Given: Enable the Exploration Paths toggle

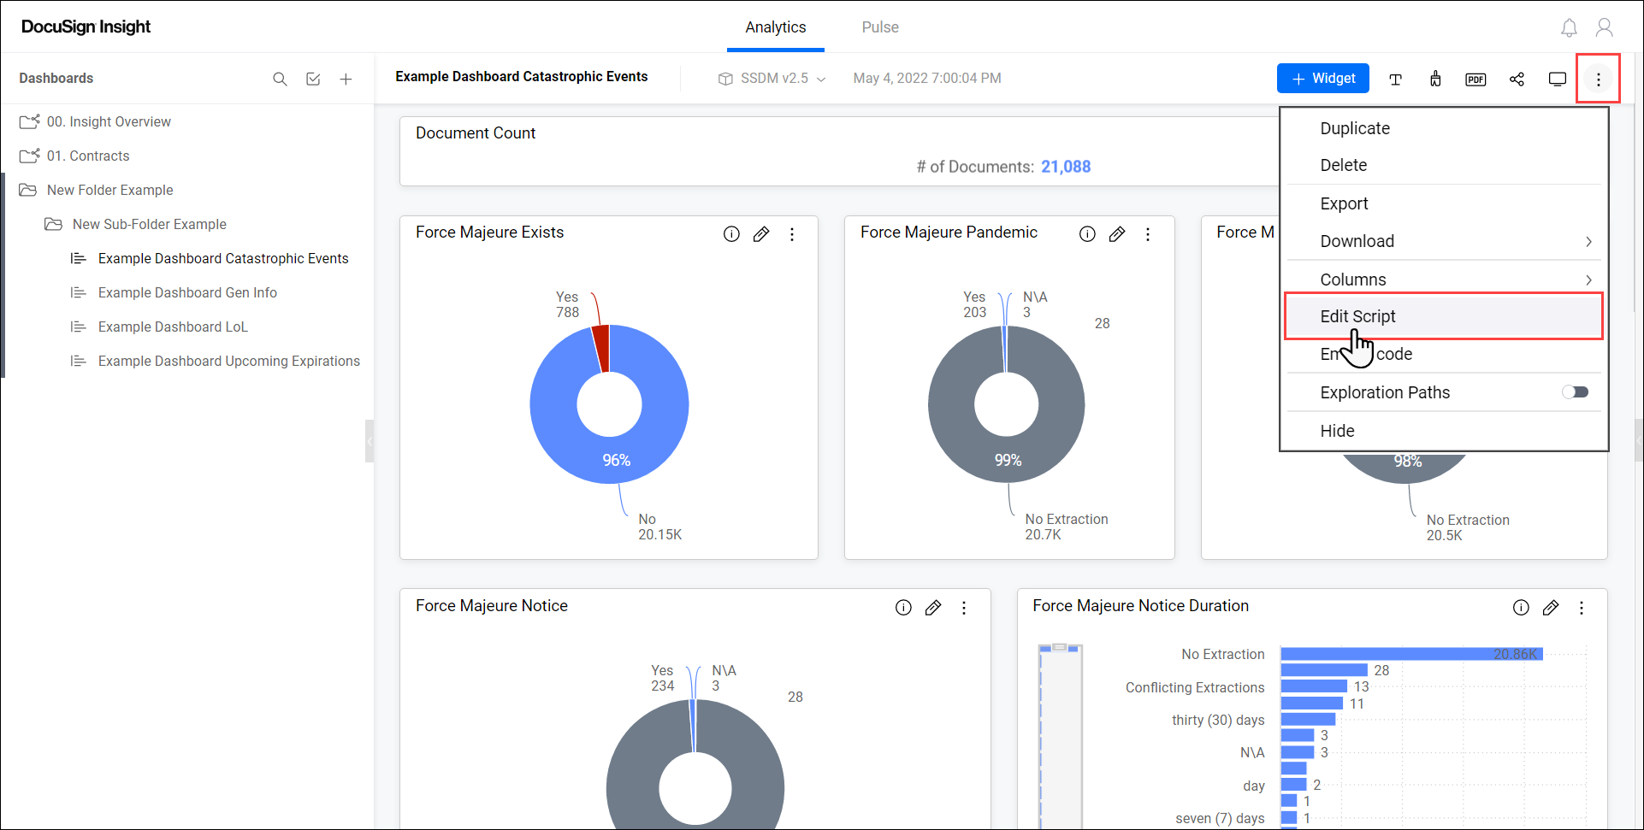Looking at the screenshot, I should [x=1576, y=391].
